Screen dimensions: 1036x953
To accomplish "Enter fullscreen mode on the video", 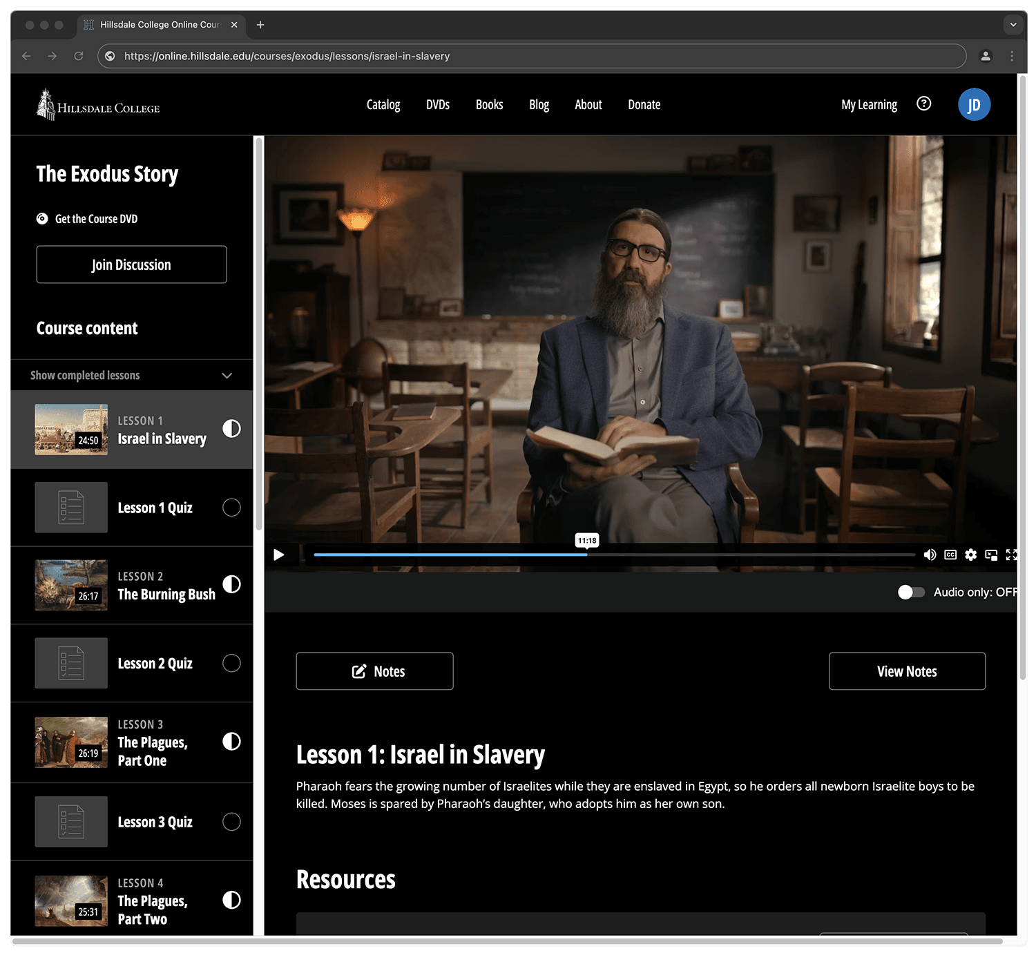I will point(1012,555).
